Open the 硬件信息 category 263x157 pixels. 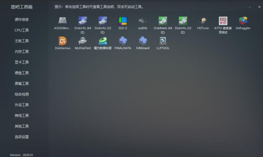point(22,20)
